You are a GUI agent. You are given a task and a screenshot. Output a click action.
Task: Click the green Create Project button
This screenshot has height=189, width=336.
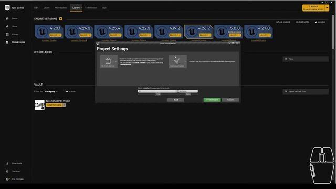212,100
